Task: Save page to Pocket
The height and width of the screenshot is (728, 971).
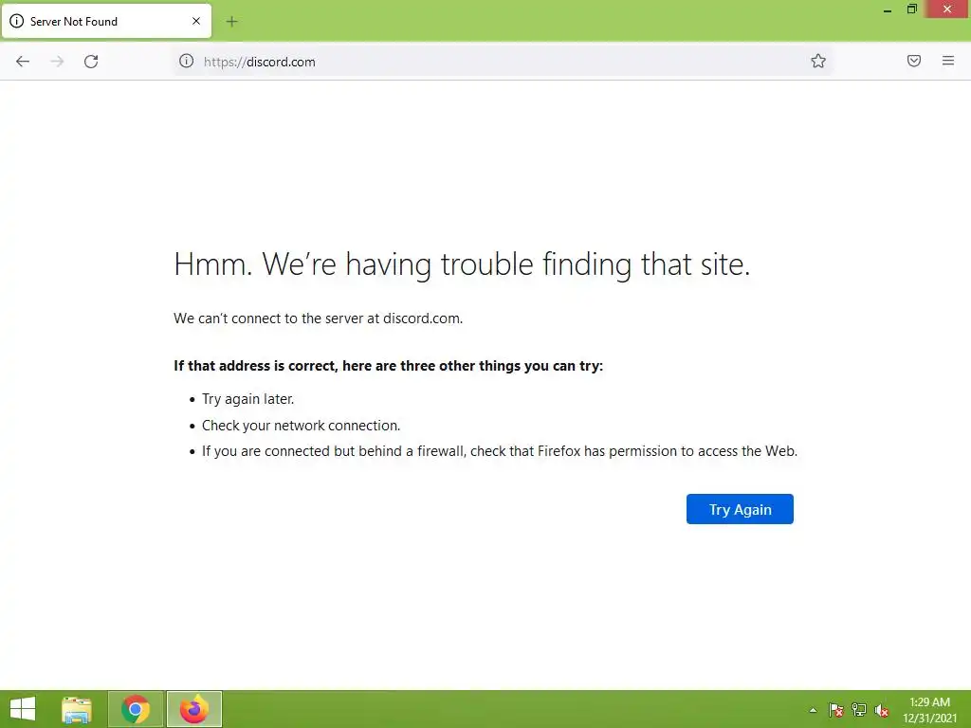Action: 914,61
